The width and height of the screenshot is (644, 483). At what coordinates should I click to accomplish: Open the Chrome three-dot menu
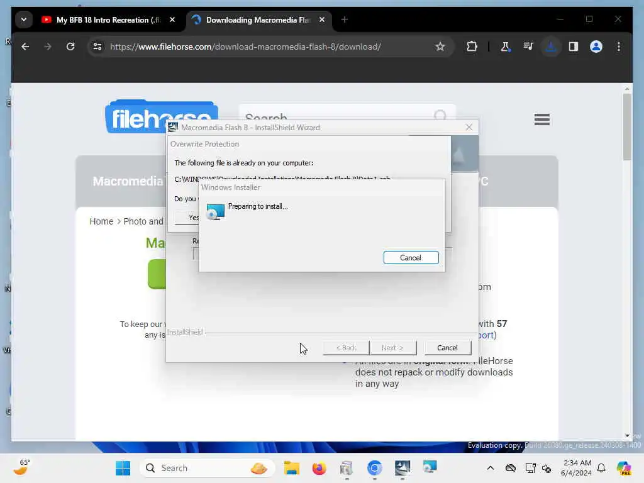(619, 47)
